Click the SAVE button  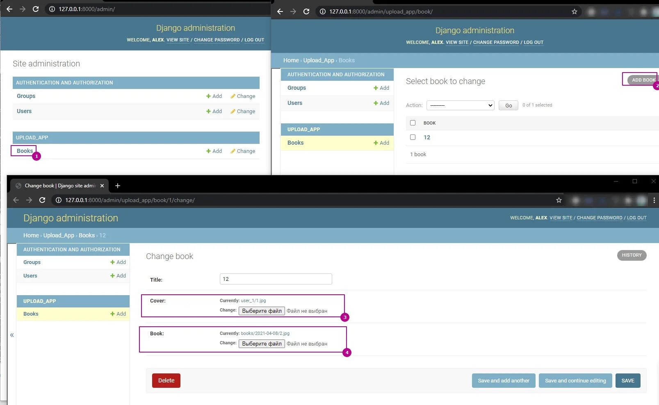(x=628, y=380)
